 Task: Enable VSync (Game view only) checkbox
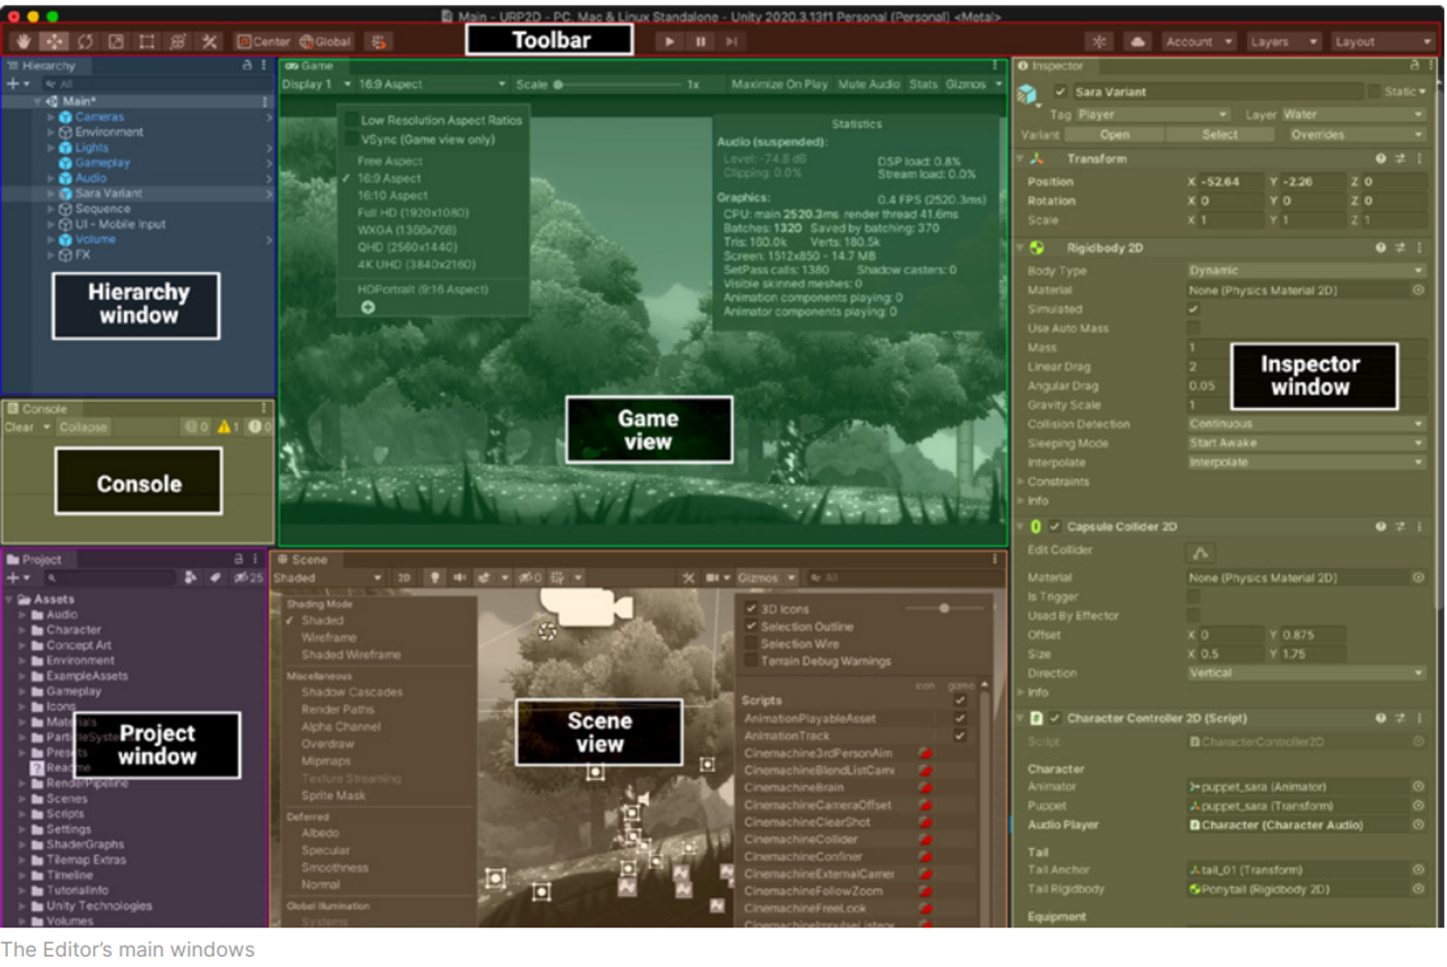(x=352, y=139)
